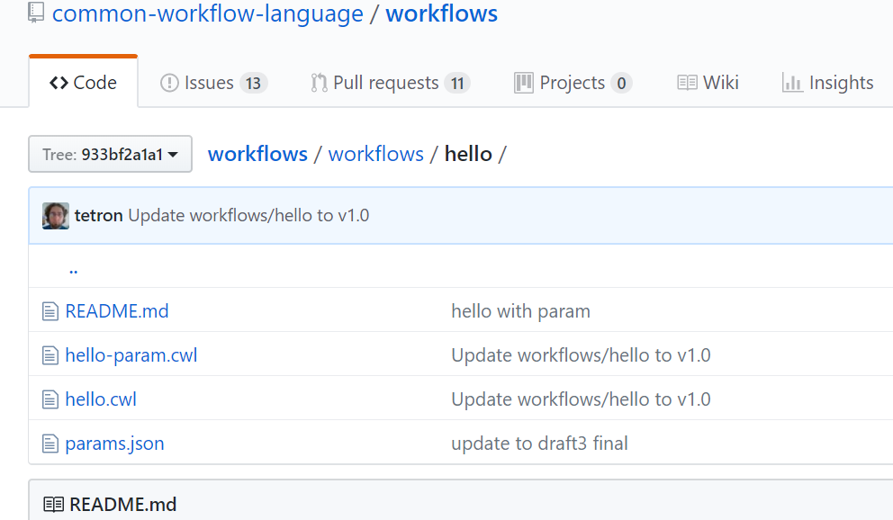Go to second workflows breadcrumb folder
Screen dimensions: 893x520
coord(376,154)
